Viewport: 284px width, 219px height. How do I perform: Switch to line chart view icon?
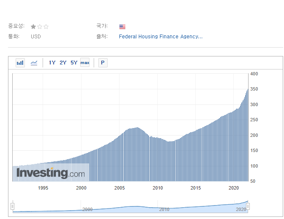click(x=34, y=63)
